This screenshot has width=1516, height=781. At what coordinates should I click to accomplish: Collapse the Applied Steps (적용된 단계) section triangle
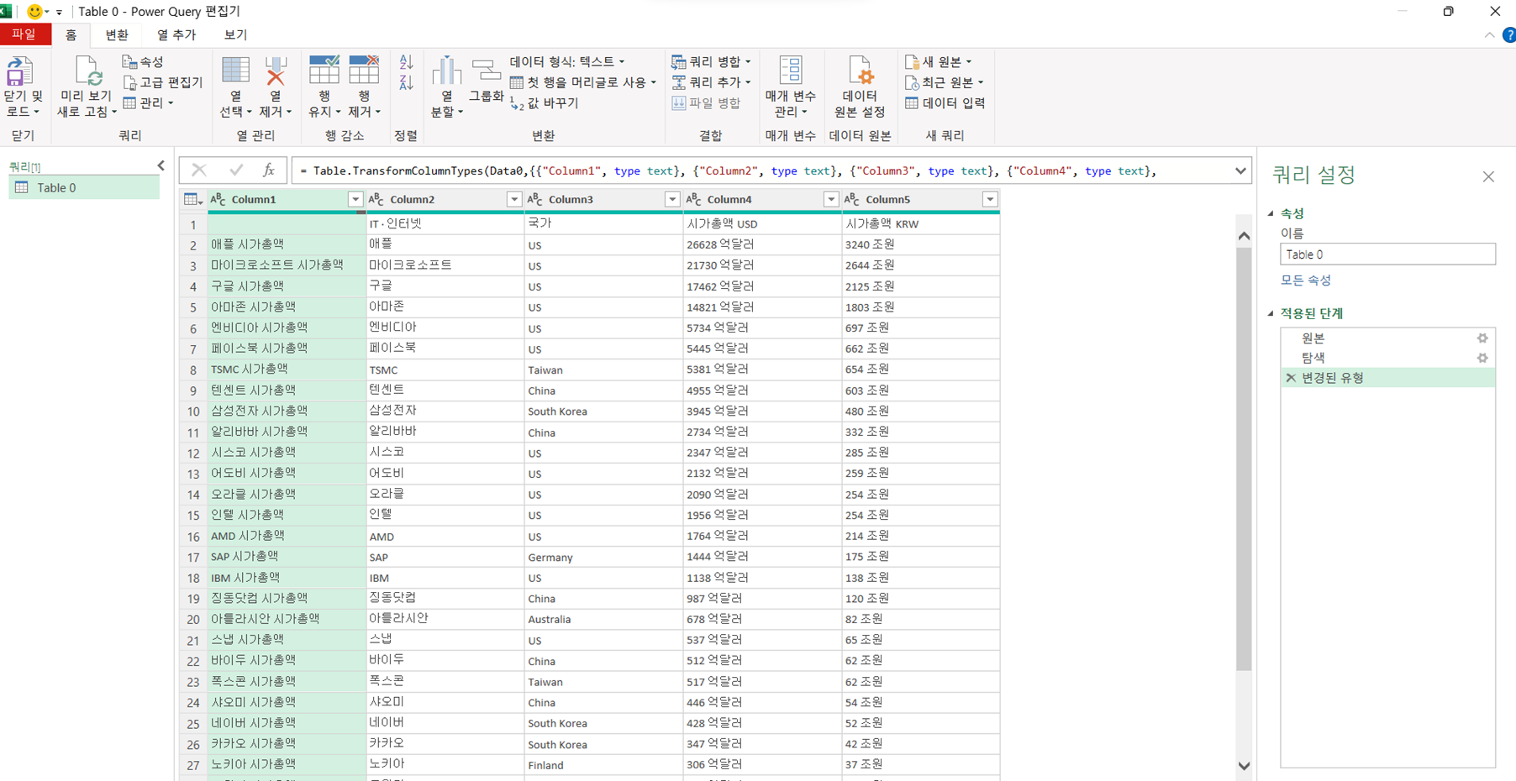(1271, 313)
